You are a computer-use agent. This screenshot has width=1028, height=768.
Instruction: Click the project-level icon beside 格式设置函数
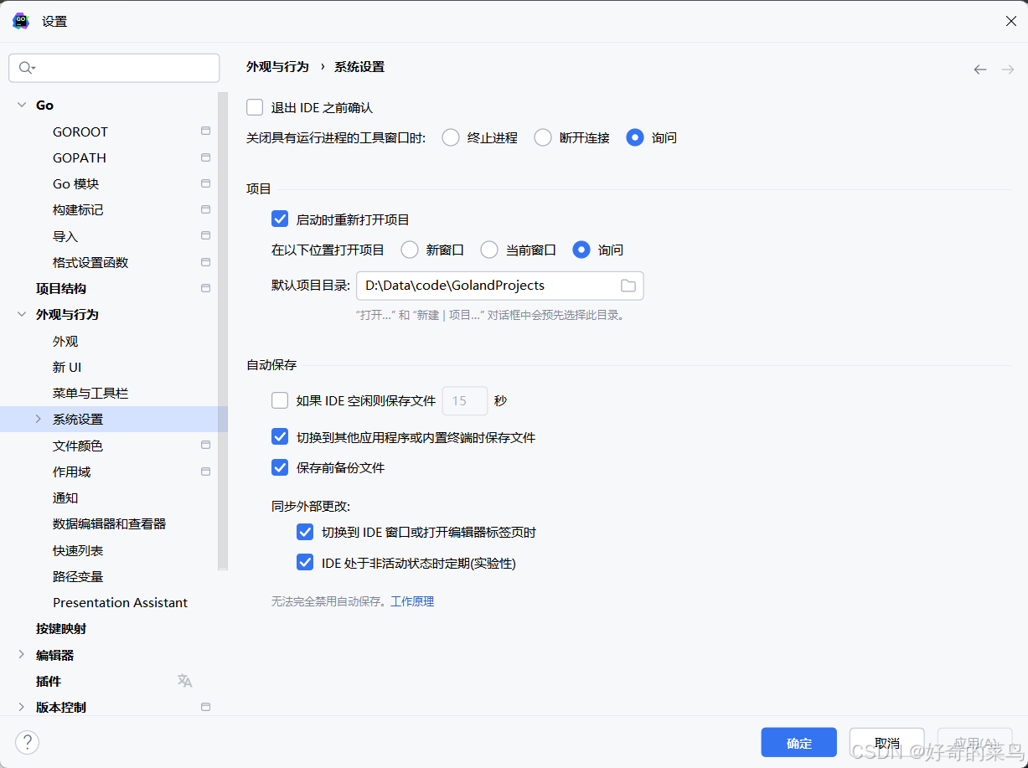[205, 262]
